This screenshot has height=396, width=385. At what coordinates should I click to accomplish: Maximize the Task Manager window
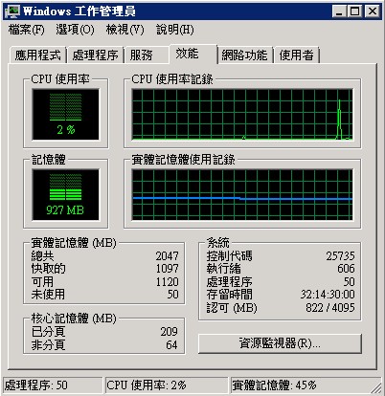coord(354,11)
